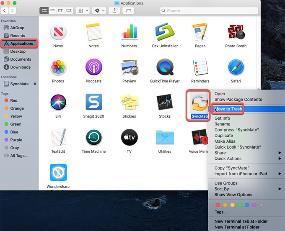
Task: Select Quick Look "SyncMate"
Action: click(246, 147)
